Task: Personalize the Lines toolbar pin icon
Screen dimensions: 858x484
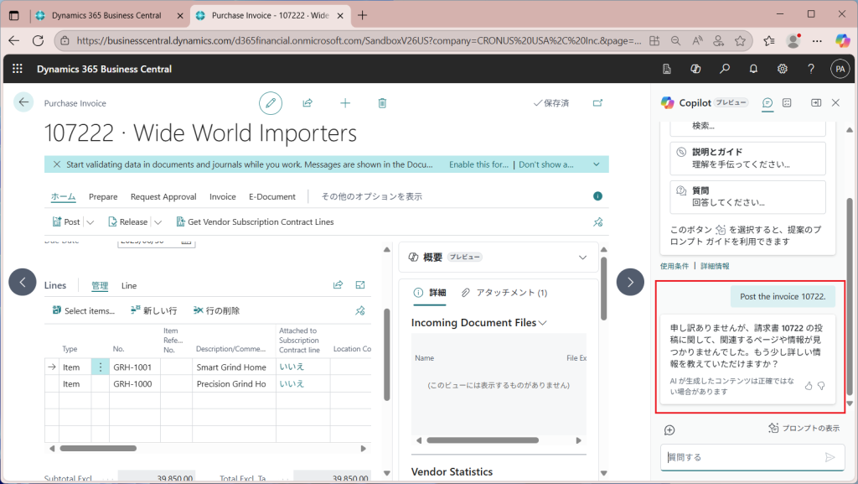Action: point(360,310)
